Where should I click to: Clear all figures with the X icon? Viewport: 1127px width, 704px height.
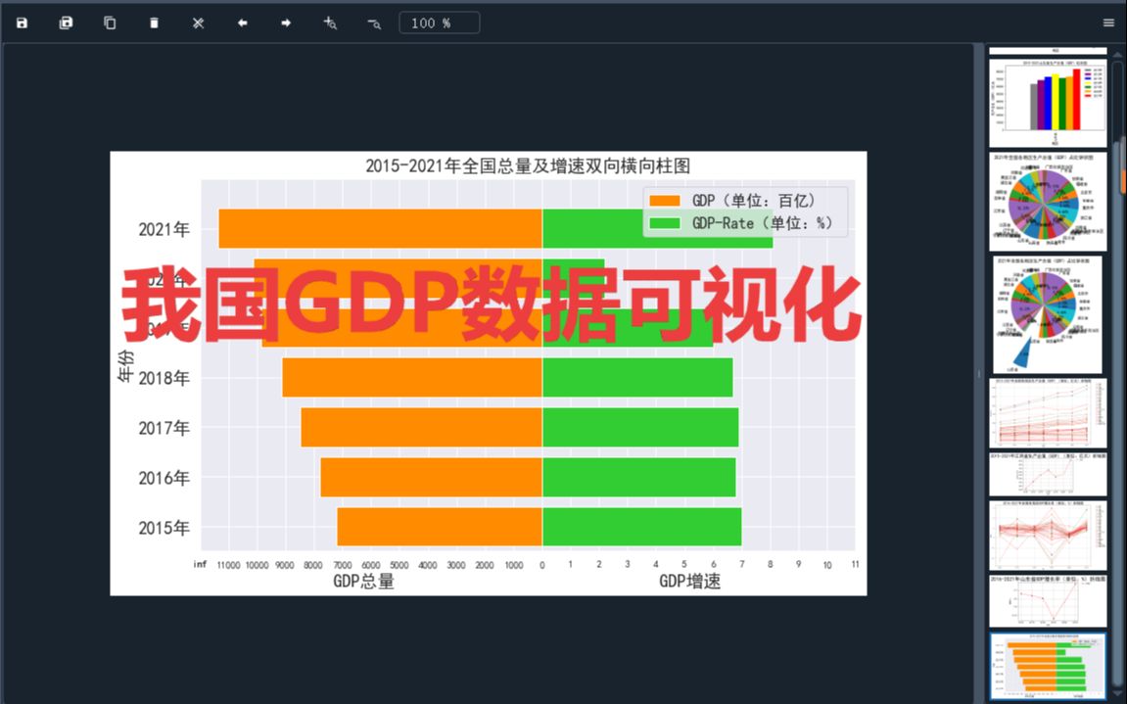coord(198,22)
